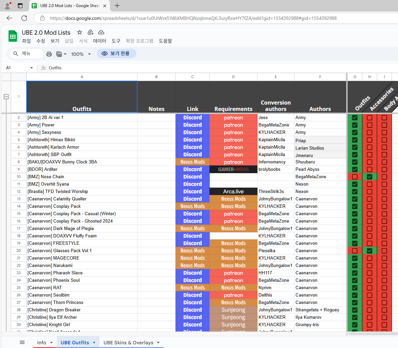Toggle Outfits checkbox for [Christine] Knight Girl
Image resolution: width=398 pixels, height=348 pixels.
pyautogui.click(x=355, y=325)
